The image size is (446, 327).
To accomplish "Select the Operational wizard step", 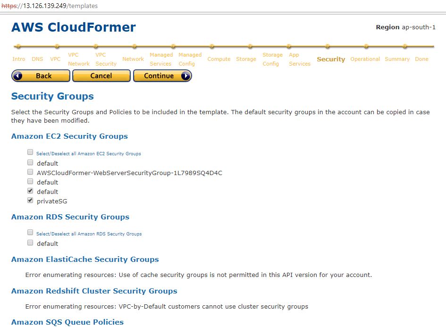I will point(365,59).
